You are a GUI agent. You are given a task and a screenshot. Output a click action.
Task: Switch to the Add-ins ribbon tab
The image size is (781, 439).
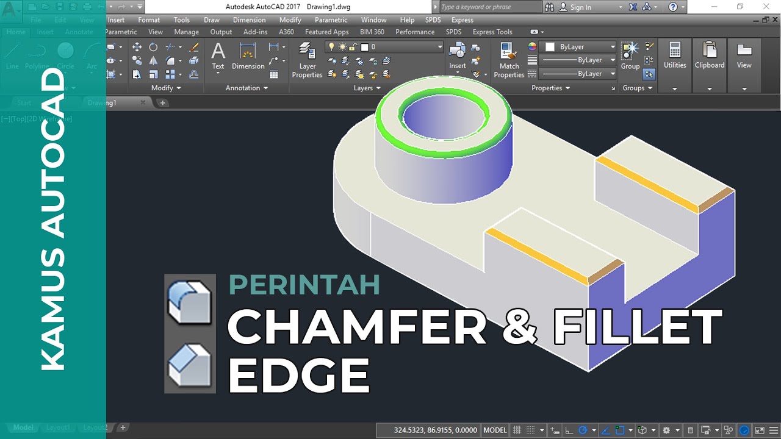(x=255, y=32)
